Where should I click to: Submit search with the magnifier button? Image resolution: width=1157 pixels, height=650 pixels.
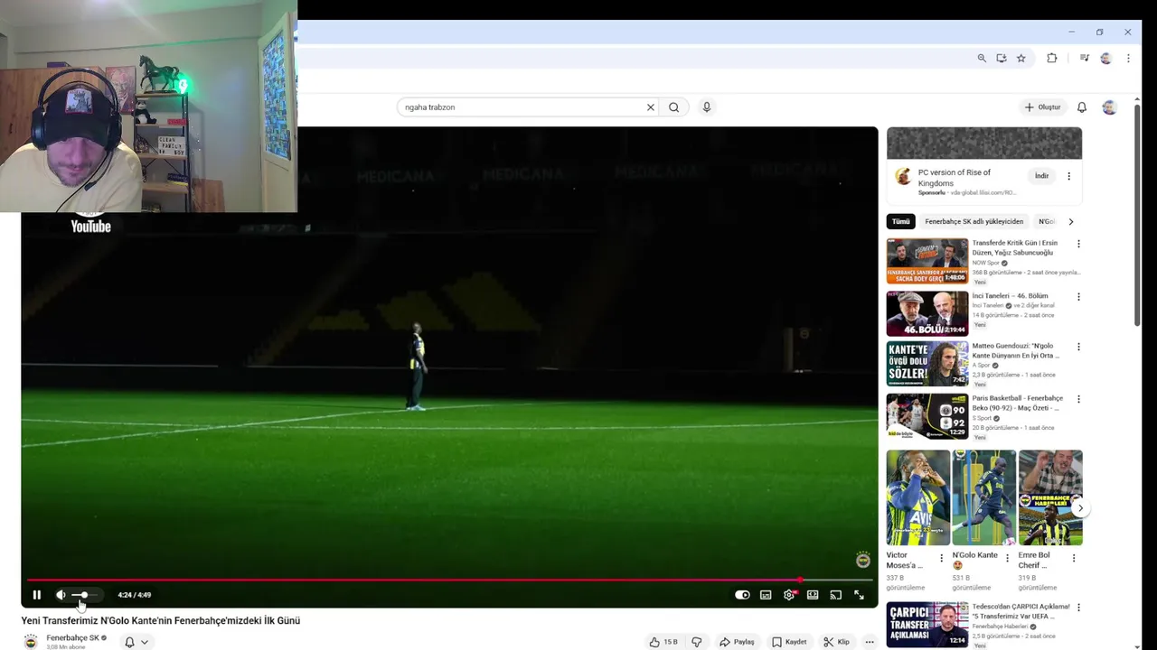point(674,107)
